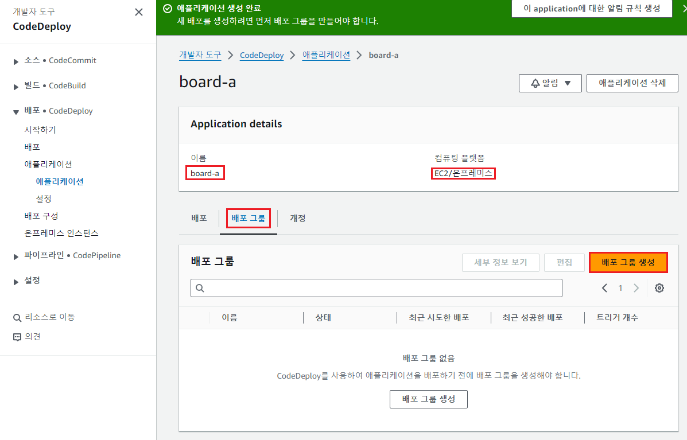
Task: Click the board-a application name value
Action: pos(205,173)
